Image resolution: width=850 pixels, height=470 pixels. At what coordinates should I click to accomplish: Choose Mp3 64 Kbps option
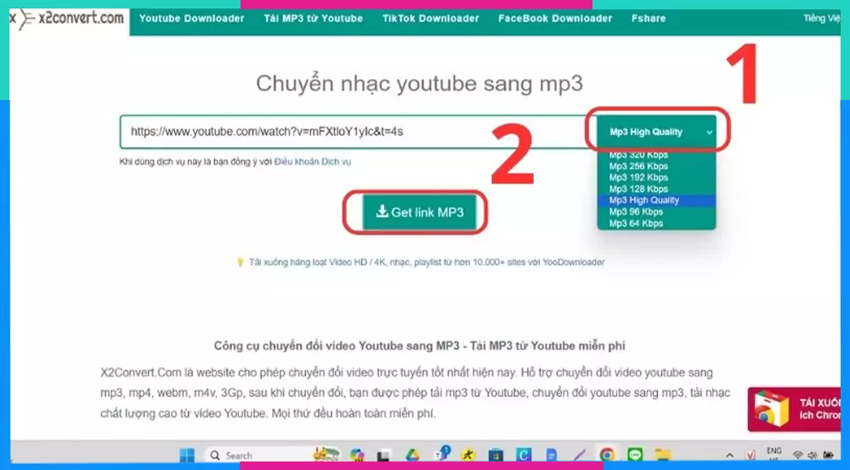tap(636, 223)
